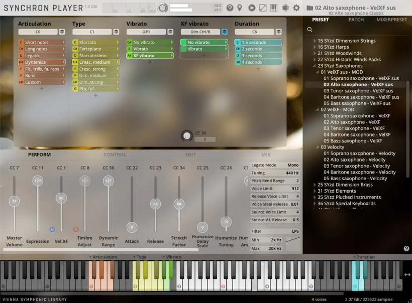
Task: Expand the 25 SYzd Dimension Brass folder
Action: 315,185
